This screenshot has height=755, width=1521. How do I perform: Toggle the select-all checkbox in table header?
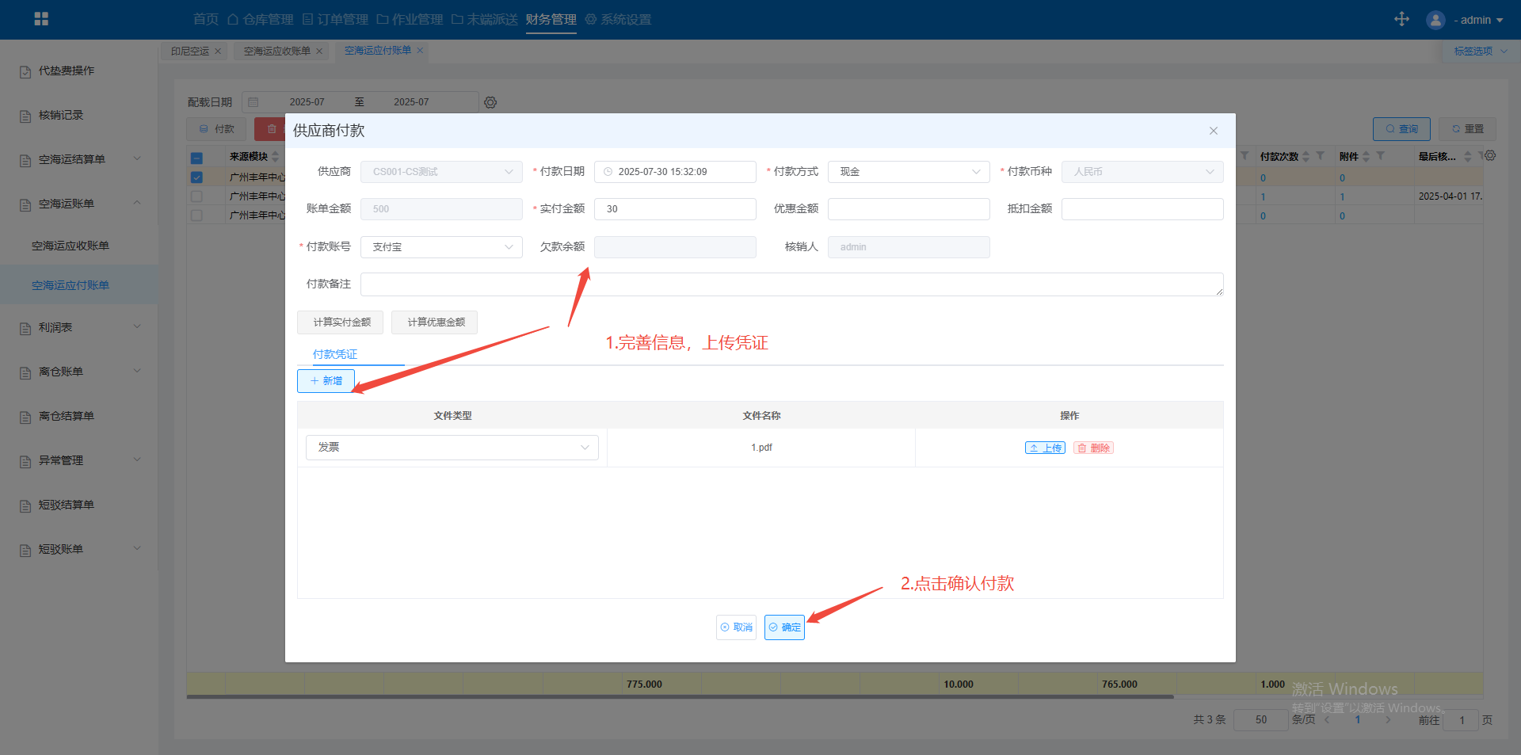coord(196,158)
